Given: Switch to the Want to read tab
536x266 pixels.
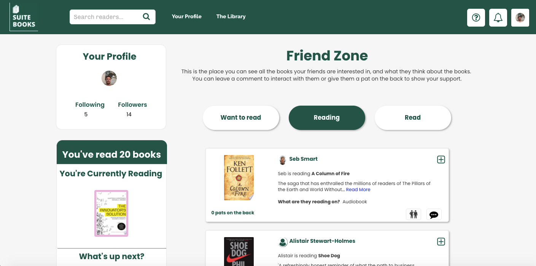Looking at the screenshot, I should 241,118.
